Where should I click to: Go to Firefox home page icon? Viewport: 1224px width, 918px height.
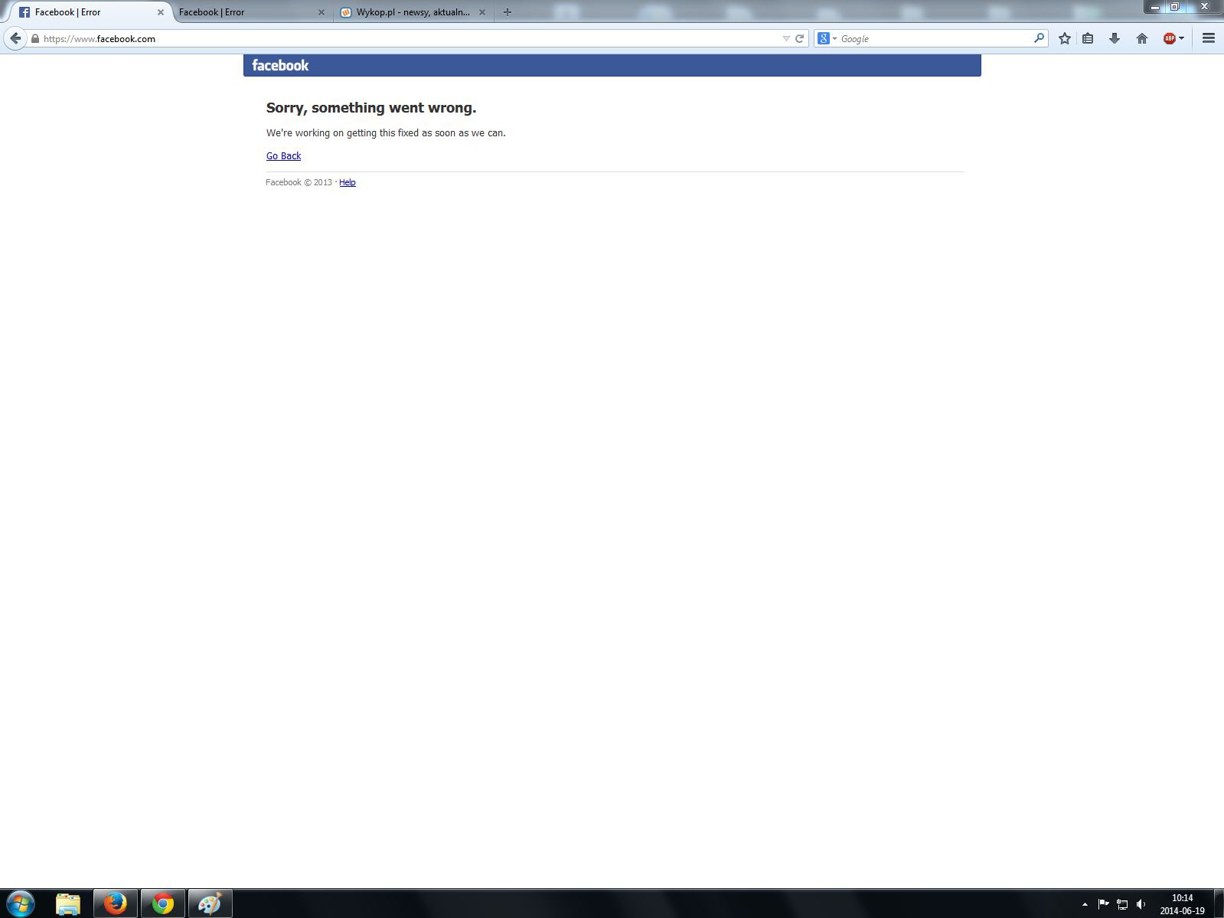click(1142, 38)
